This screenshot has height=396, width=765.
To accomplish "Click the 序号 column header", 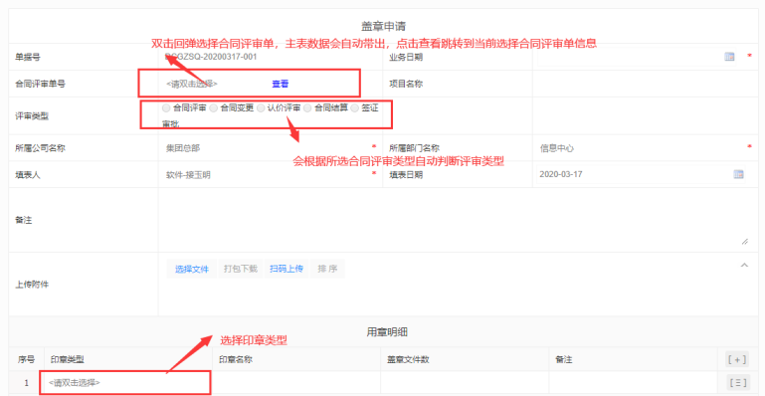I will click(x=26, y=359).
